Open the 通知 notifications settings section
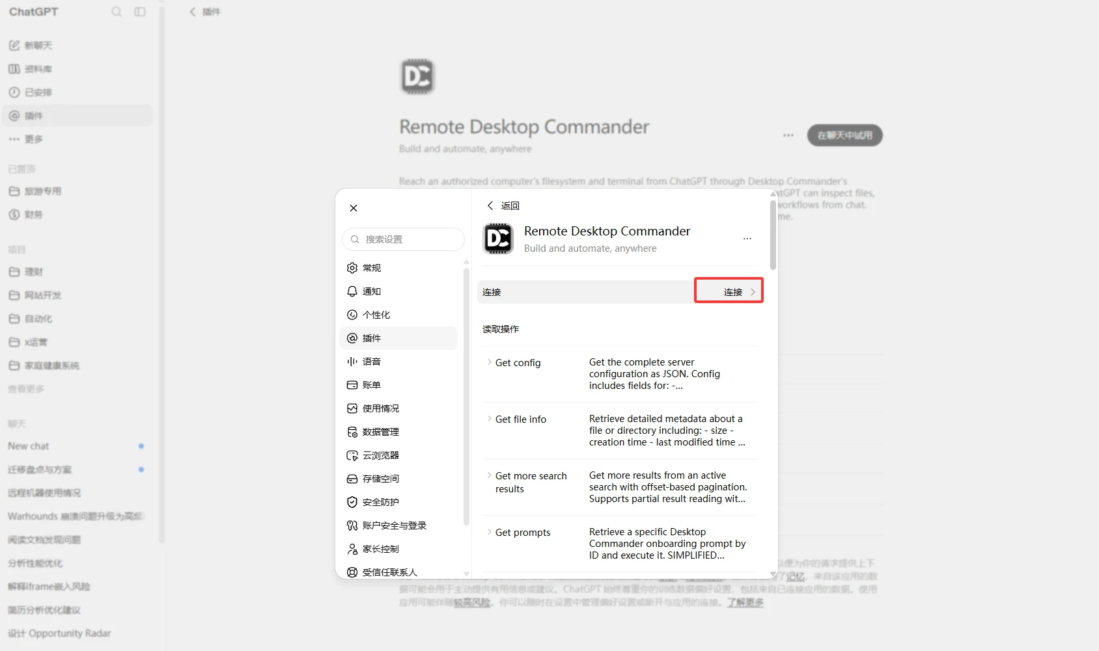The height and width of the screenshot is (651, 1099). (x=398, y=291)
